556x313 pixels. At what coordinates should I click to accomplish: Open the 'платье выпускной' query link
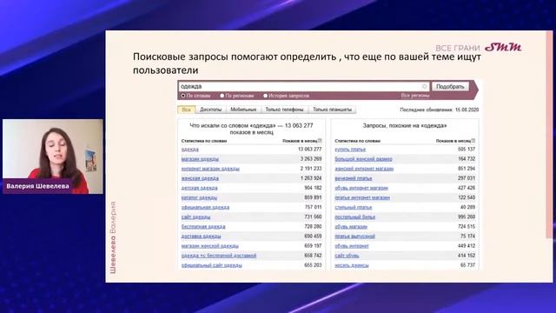click(x=355, y=236)
